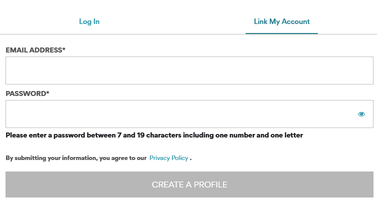Focus the Password input field
This screenshot has height=201, width=377.
(x=180, y=114)
